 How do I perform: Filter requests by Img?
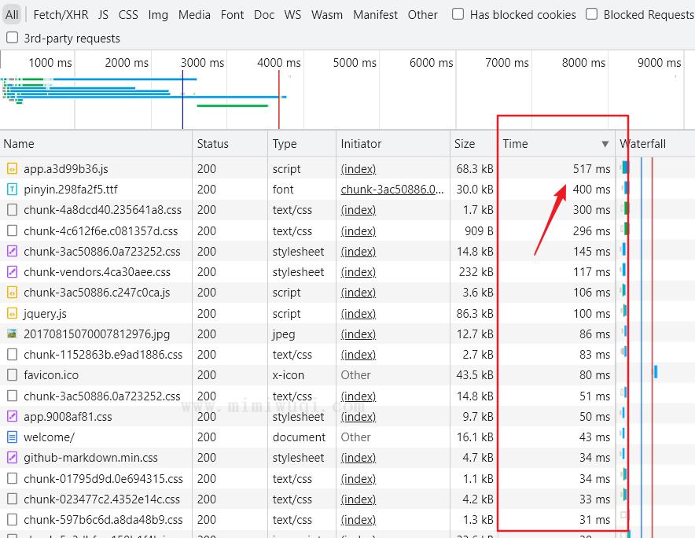point(158,15)
